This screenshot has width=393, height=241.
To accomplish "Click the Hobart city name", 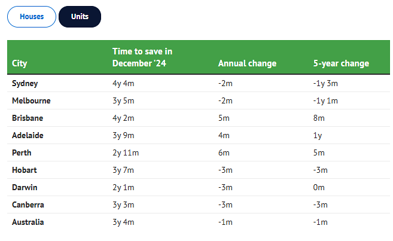I will [x=25, y=170].
